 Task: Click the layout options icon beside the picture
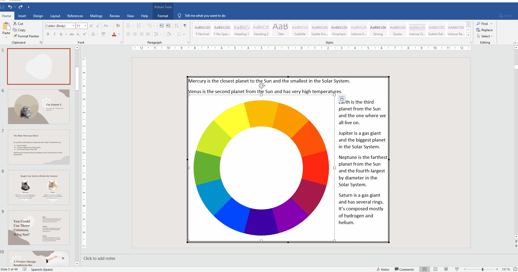tap(342, 99)
